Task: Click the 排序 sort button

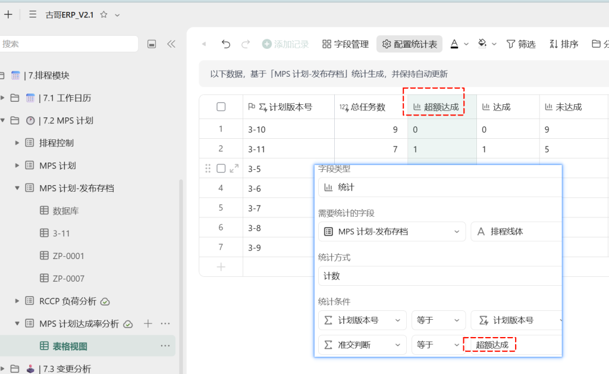Action: [564, 44]
